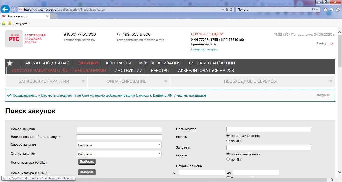Open the Актуально для вас menu
The height and width of the screenshot is (182, 342).
click(47, 63)
